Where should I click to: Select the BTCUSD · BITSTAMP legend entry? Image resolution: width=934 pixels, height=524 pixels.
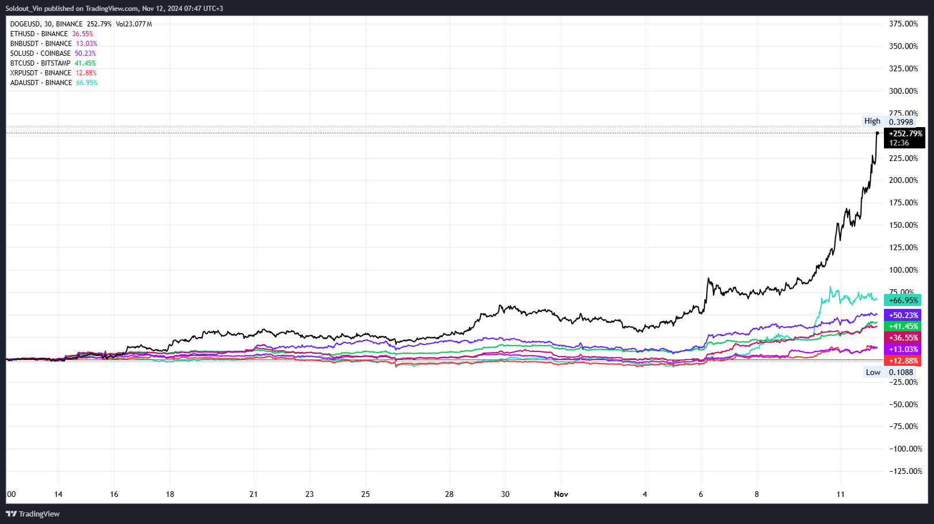[x=53, y=63]
